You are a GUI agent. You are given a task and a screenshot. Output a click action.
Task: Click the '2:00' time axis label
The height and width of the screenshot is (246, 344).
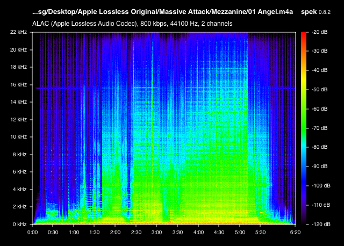[115, 233]
